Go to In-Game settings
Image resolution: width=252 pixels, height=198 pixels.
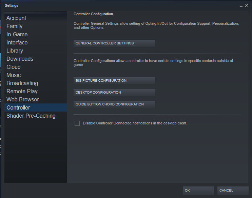[x=17, y=35]
